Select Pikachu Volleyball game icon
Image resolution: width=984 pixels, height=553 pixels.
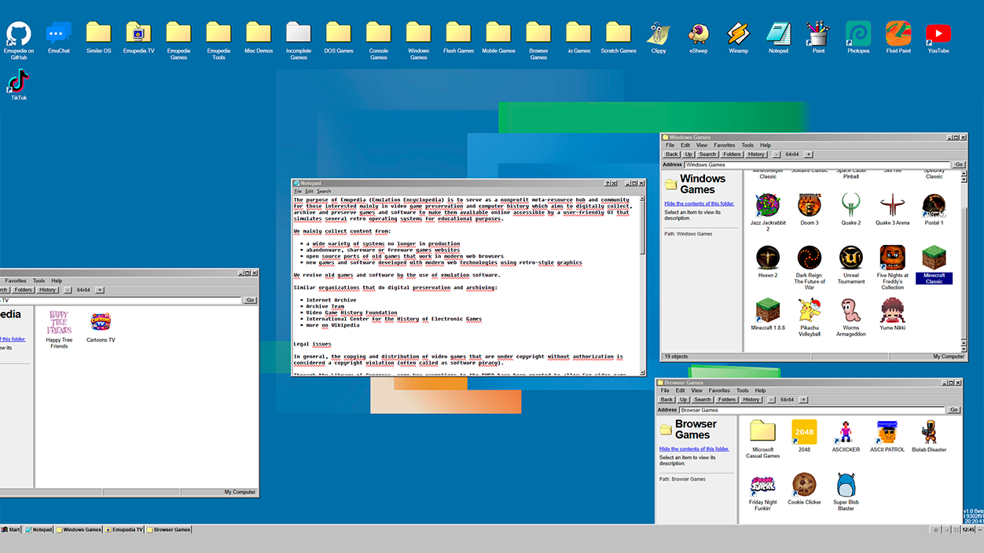click(x=810, y=317)
